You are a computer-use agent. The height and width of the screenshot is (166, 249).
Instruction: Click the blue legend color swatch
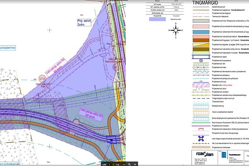coord(201,32)
